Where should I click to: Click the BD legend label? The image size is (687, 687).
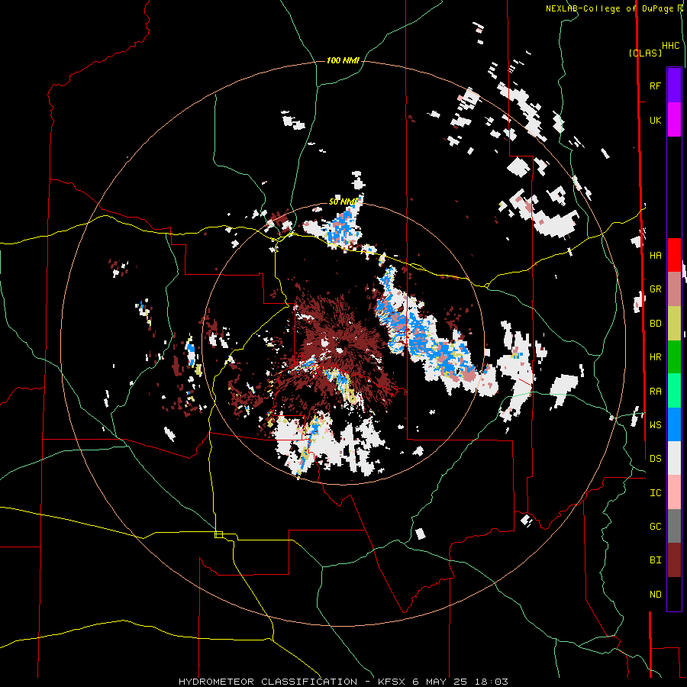[x=655, y=324]
